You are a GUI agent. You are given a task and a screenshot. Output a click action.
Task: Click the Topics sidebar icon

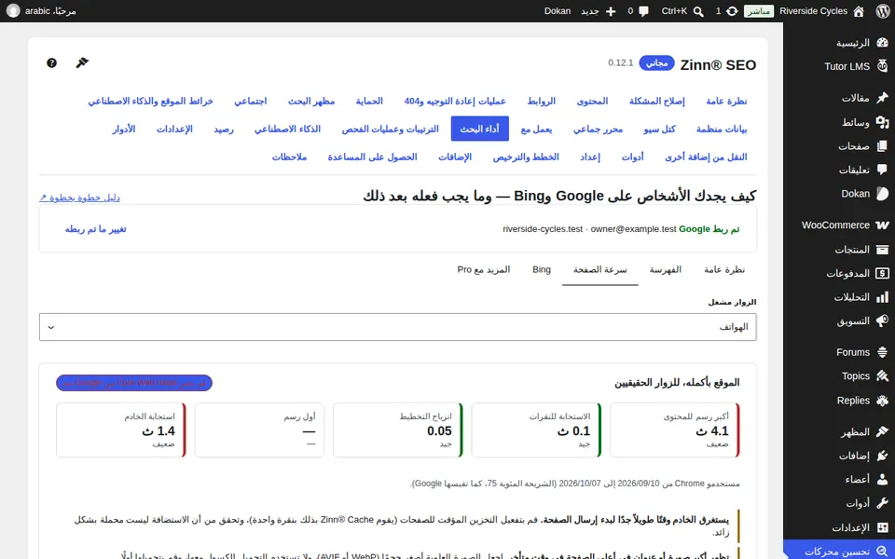pyautogui.click(x=883, y=375)
